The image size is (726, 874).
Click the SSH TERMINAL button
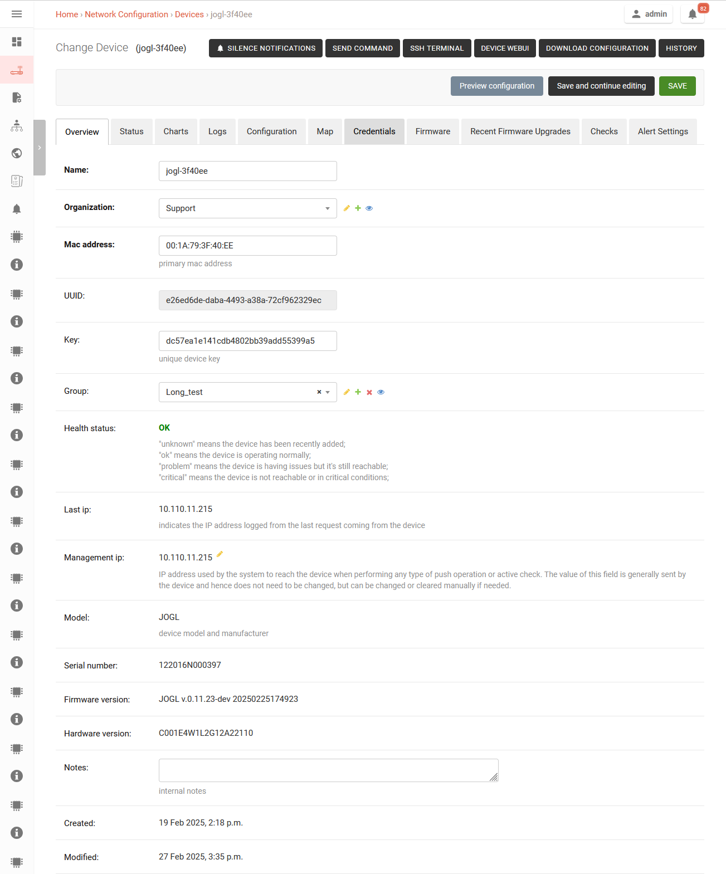click(x=437, y=48)
